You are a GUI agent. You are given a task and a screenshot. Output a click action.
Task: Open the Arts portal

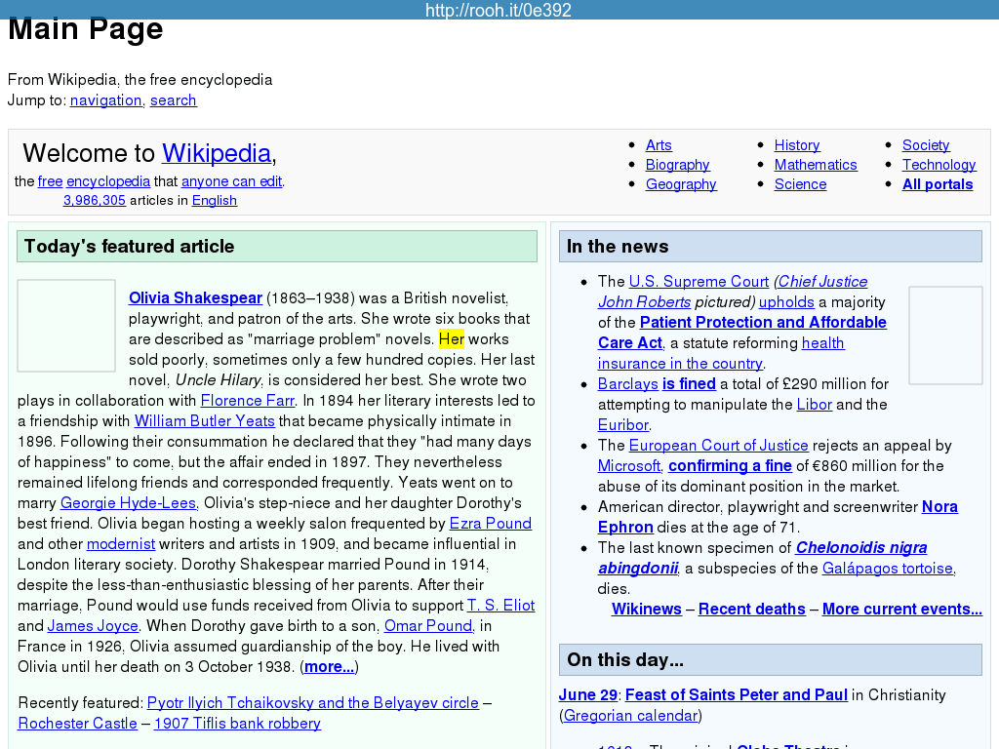[x=659, y=145]
